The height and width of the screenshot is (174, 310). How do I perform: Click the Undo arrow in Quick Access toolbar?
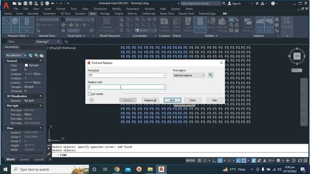[x=53, y=3]
